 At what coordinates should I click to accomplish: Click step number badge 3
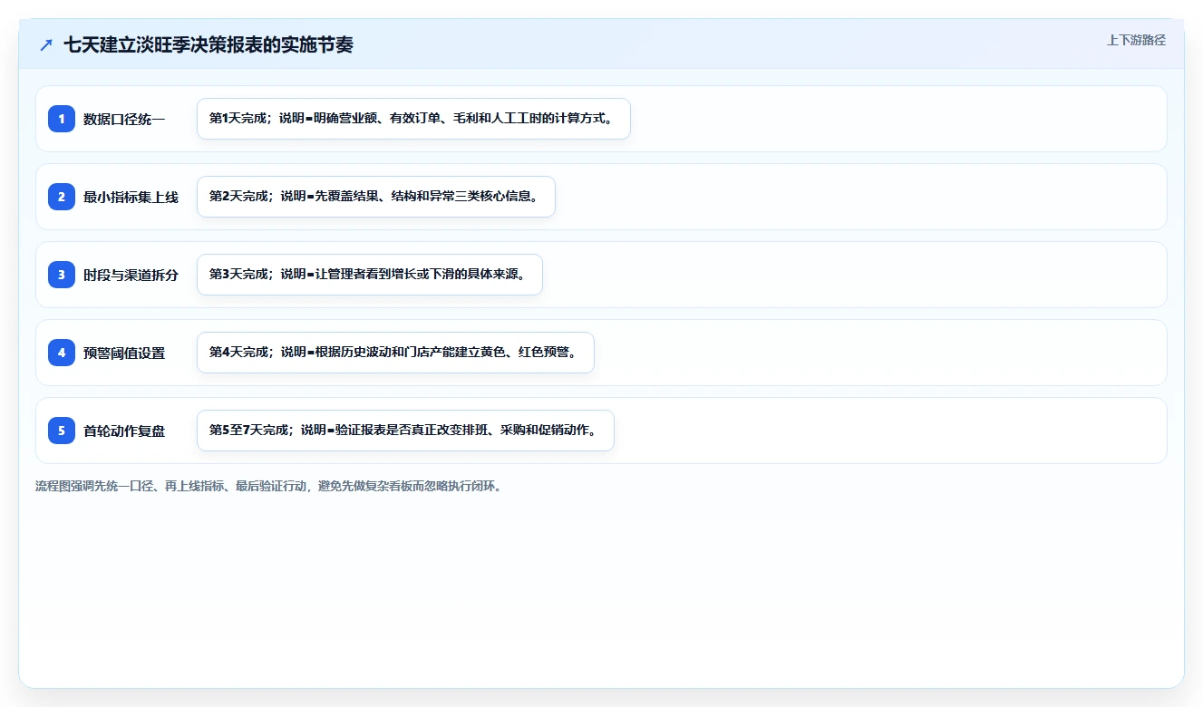62,275
